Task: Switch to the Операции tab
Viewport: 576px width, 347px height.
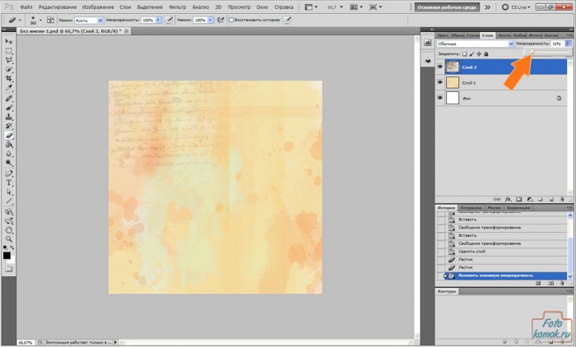Action: click(471, 208)
